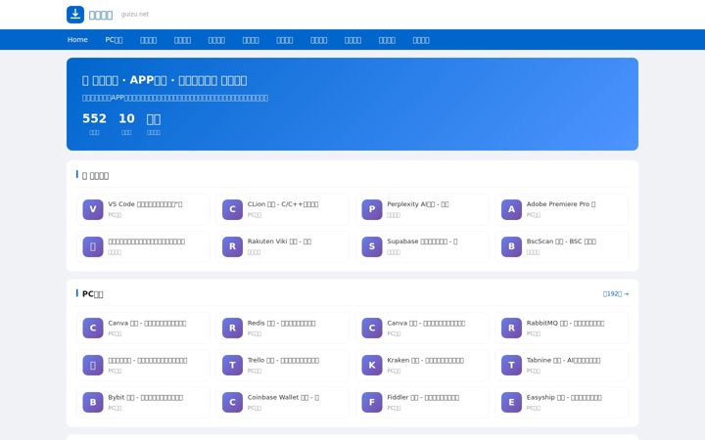The height and width of the screenshot is (440, 705).
Task: Click the A icon next to Adobe Premiere Pro
Action: tap(511, 209)
